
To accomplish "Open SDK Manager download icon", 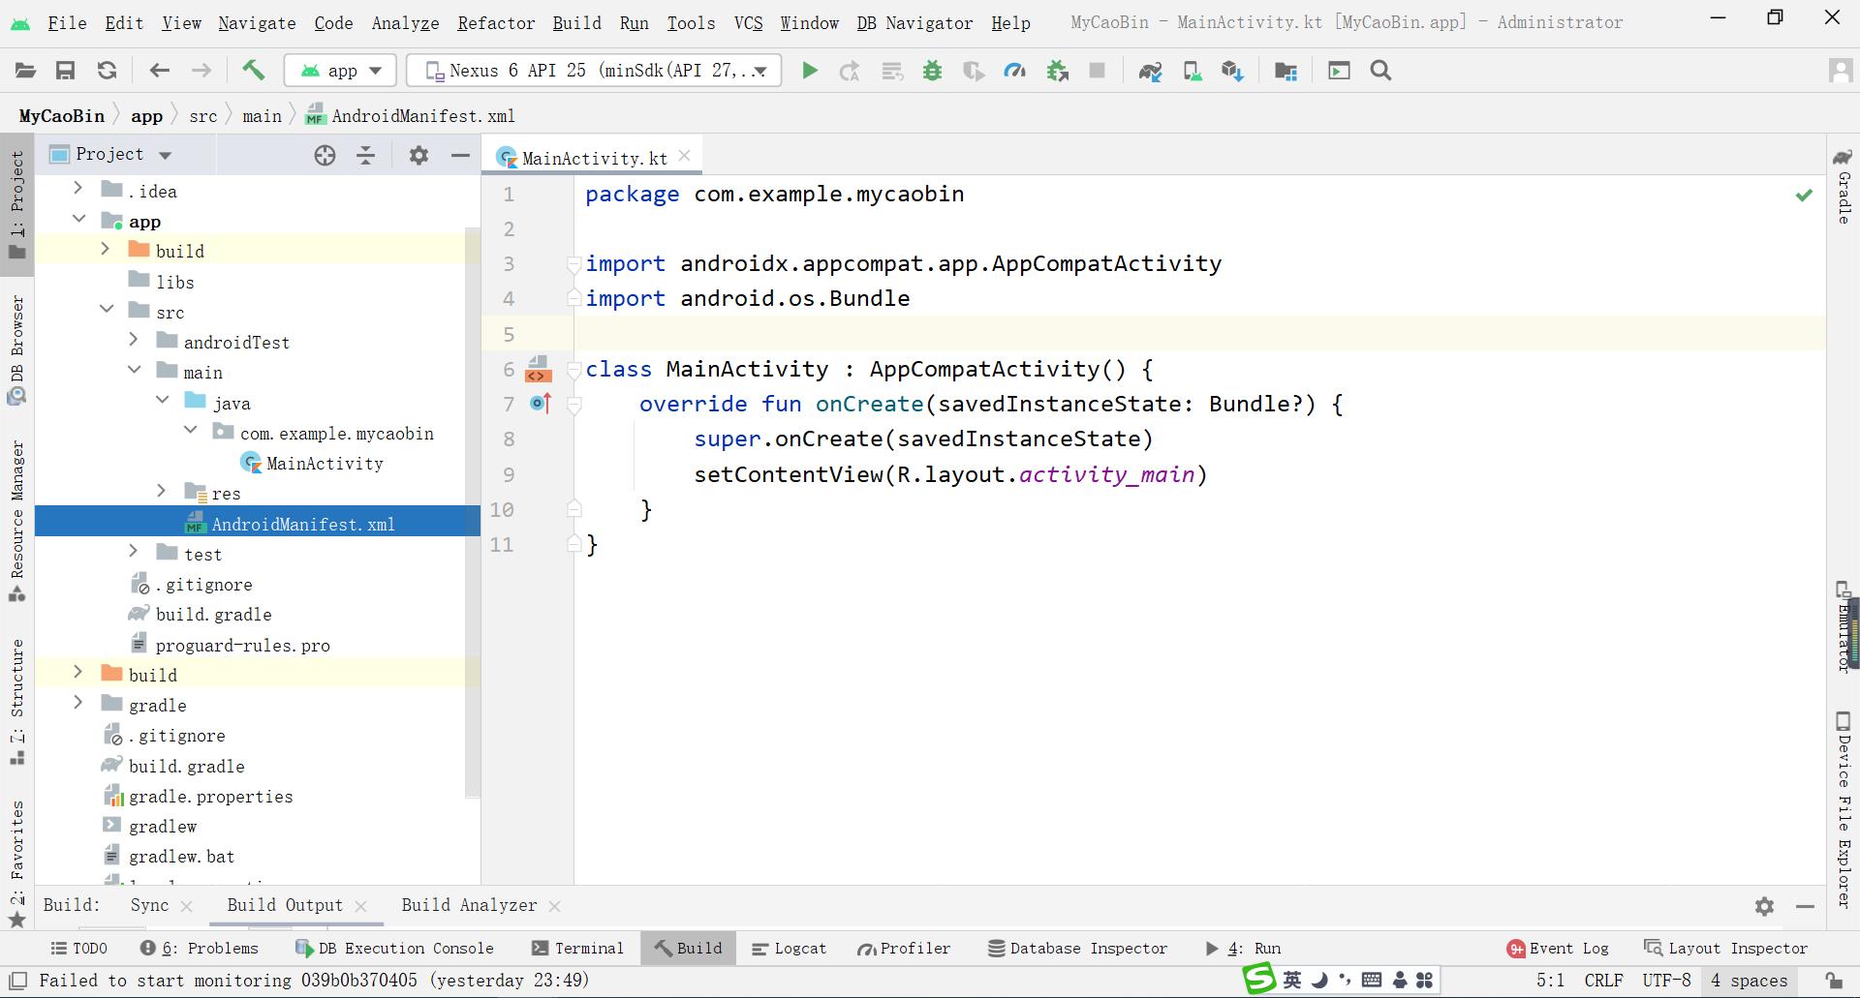I will pyautogui.click(x=1232, y=71).
